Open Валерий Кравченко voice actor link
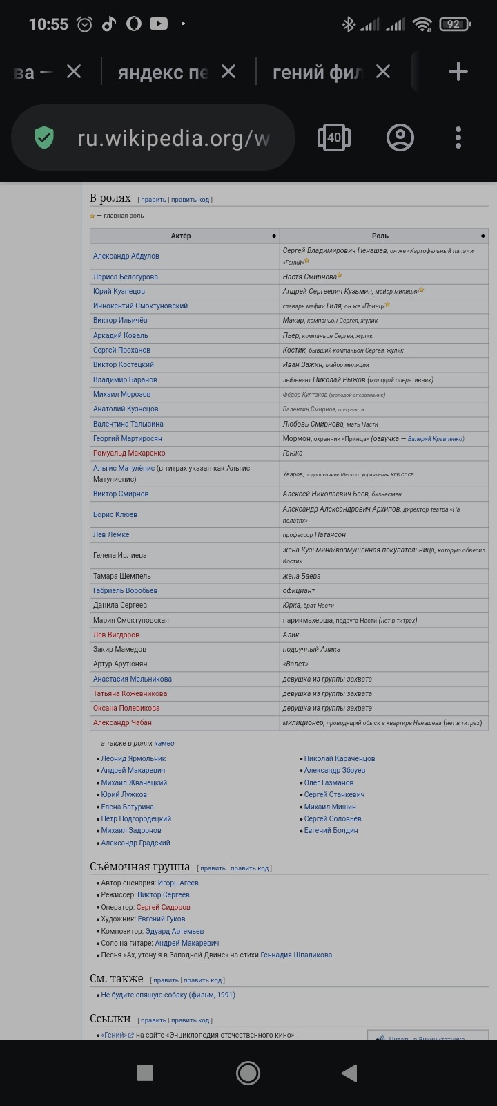Screen dimensions: 497x1106 point(435,439)
